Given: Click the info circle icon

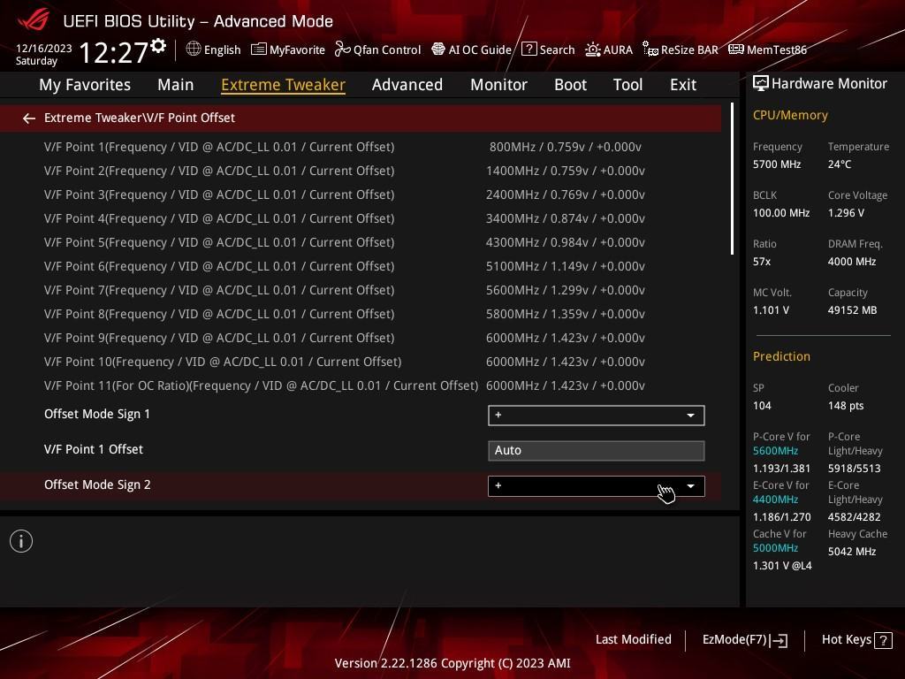Looking at the screenshot, I should click(x=21, y=541).
